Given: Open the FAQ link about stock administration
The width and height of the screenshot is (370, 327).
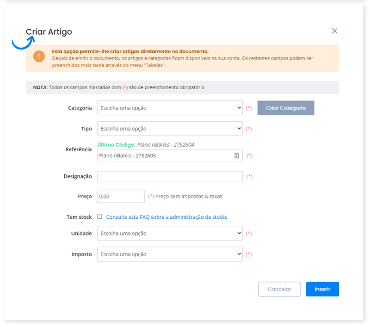Looking at the screenshot, I should pyautogui.click(x=166, y=217).
